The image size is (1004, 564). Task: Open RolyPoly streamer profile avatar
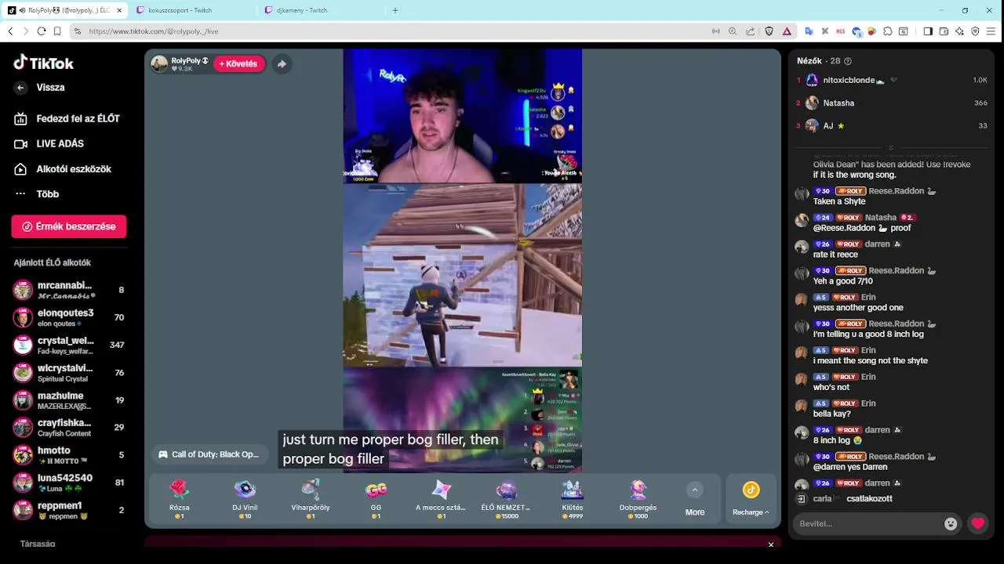[159, 64]
